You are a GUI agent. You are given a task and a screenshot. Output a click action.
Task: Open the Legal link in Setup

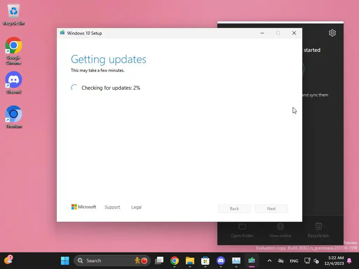(136, 207)
